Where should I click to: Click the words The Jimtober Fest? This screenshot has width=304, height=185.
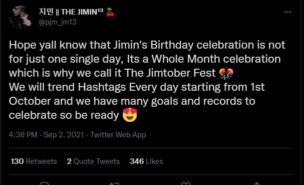point(170,73)
